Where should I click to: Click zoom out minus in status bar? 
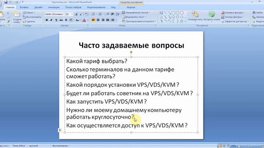[x=239, y=146]
